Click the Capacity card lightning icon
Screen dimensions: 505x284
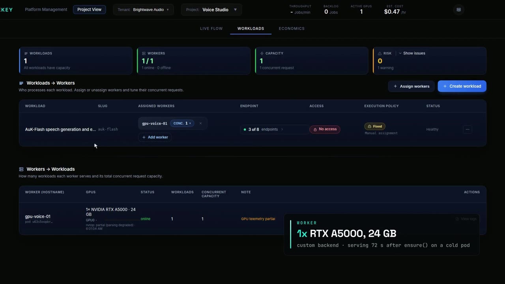pos(262,53)
